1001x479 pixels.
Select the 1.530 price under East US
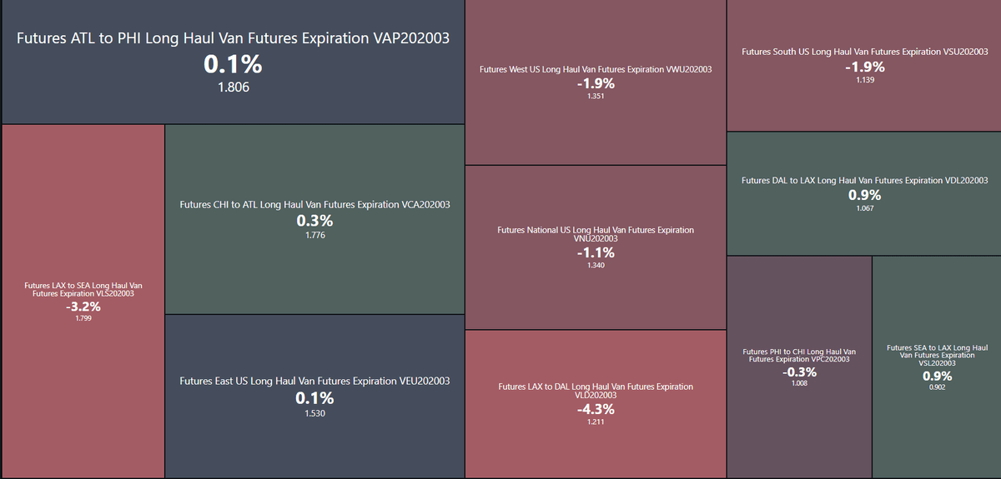coord(314,413)
